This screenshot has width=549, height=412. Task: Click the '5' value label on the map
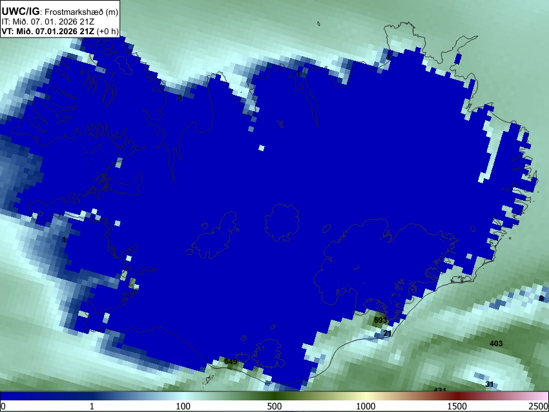pyautogui.click(x=180, y=98)
